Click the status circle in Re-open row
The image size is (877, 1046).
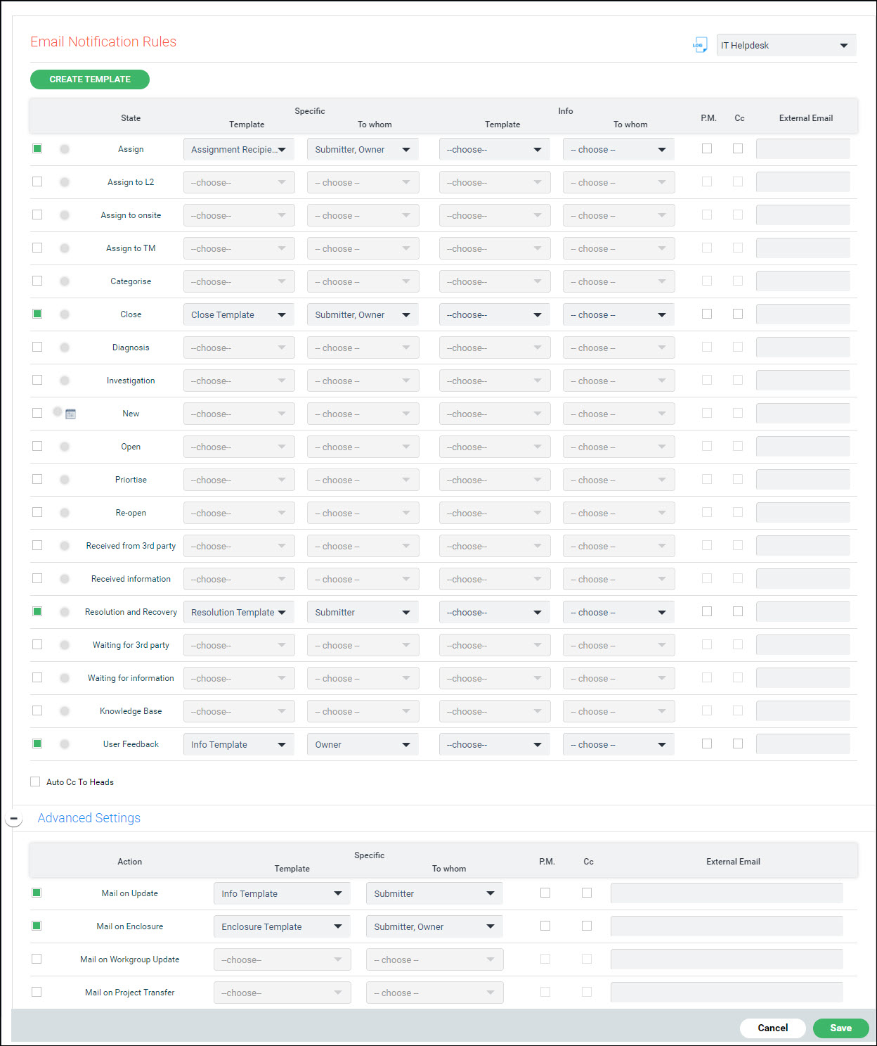pos(65,513)
